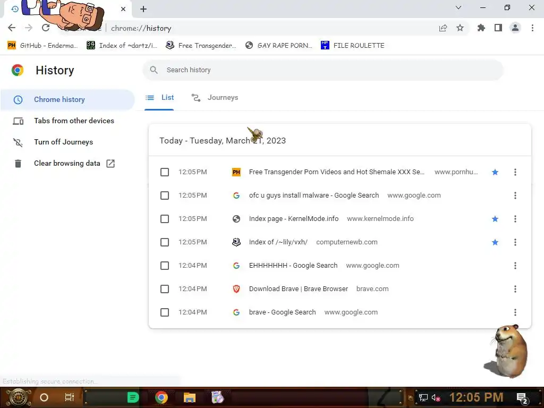Viewport: 544px width, 408px height.
Task: Open File Explorer from the taskbar
Action: coord(190,397)
